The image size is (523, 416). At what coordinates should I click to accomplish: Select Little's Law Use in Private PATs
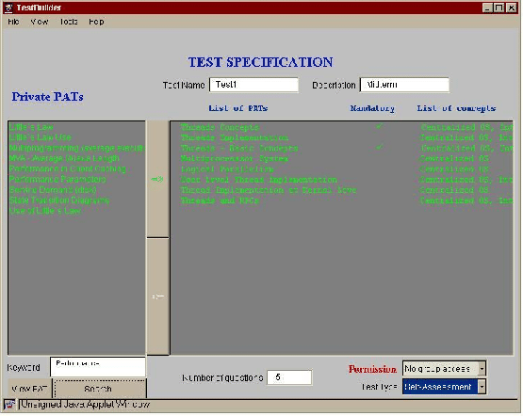coord(40,137)
